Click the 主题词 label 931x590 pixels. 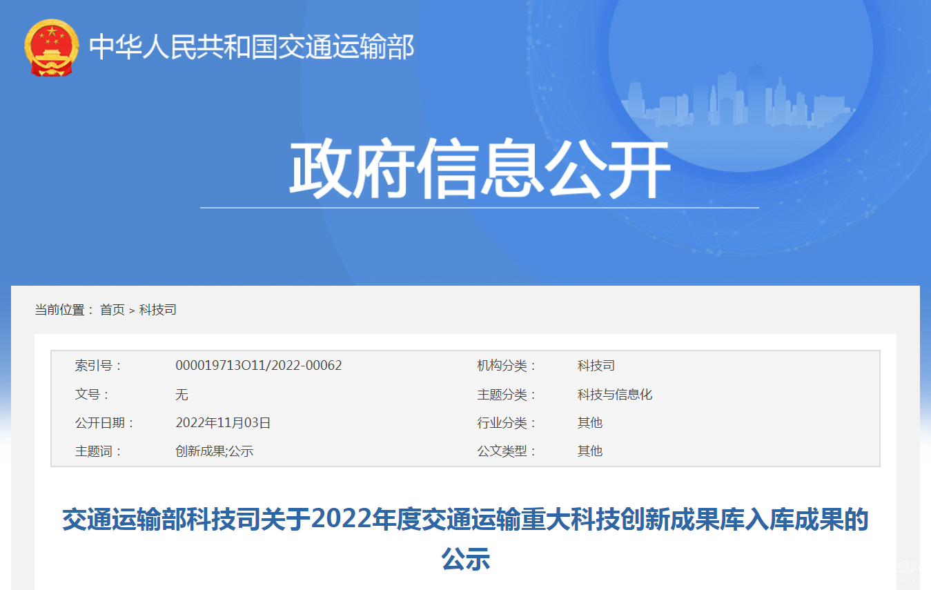pyautogui.click(x=98, y=451)
